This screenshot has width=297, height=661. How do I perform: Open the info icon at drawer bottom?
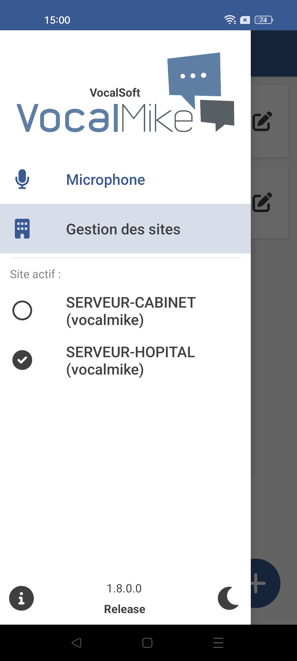click(x=21, y=598)
